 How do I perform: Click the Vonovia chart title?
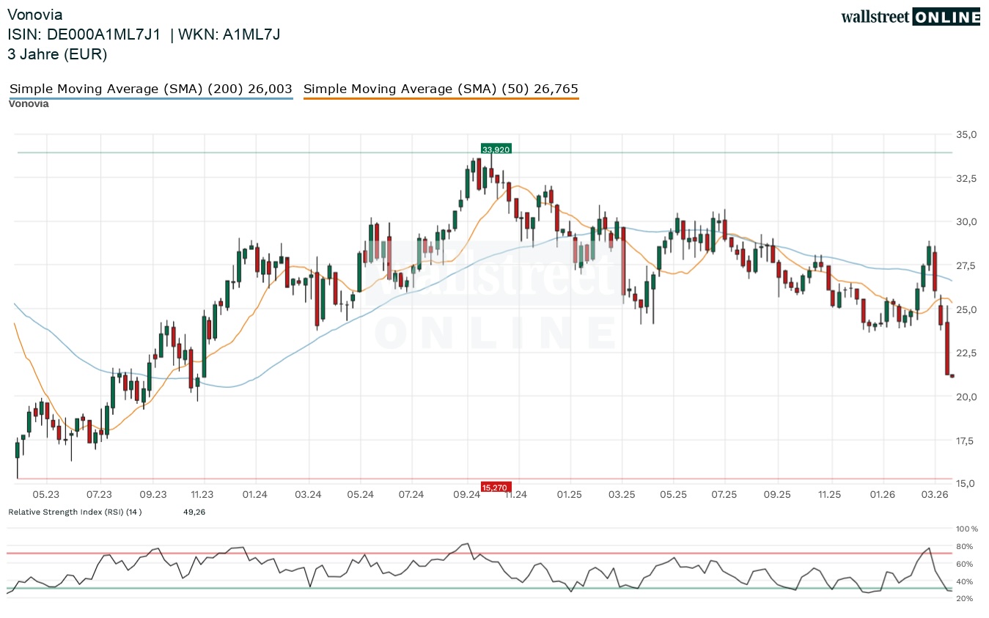click(34, 15)
